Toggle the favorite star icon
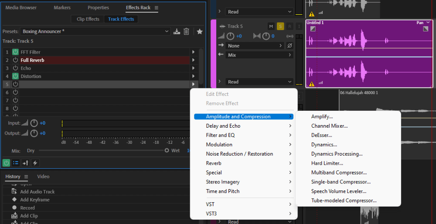The width and height of the screenshot is (436, 224). (199, 31)
